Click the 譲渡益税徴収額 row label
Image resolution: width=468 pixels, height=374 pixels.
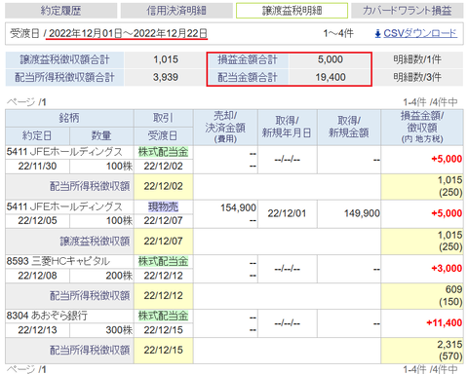96,242
